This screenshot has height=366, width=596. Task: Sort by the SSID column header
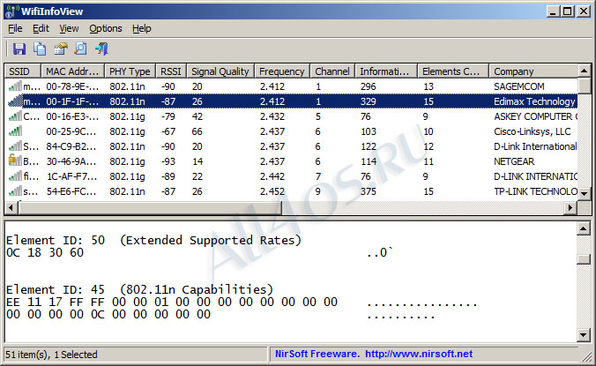pyautogui.click(x=22, y=71)
